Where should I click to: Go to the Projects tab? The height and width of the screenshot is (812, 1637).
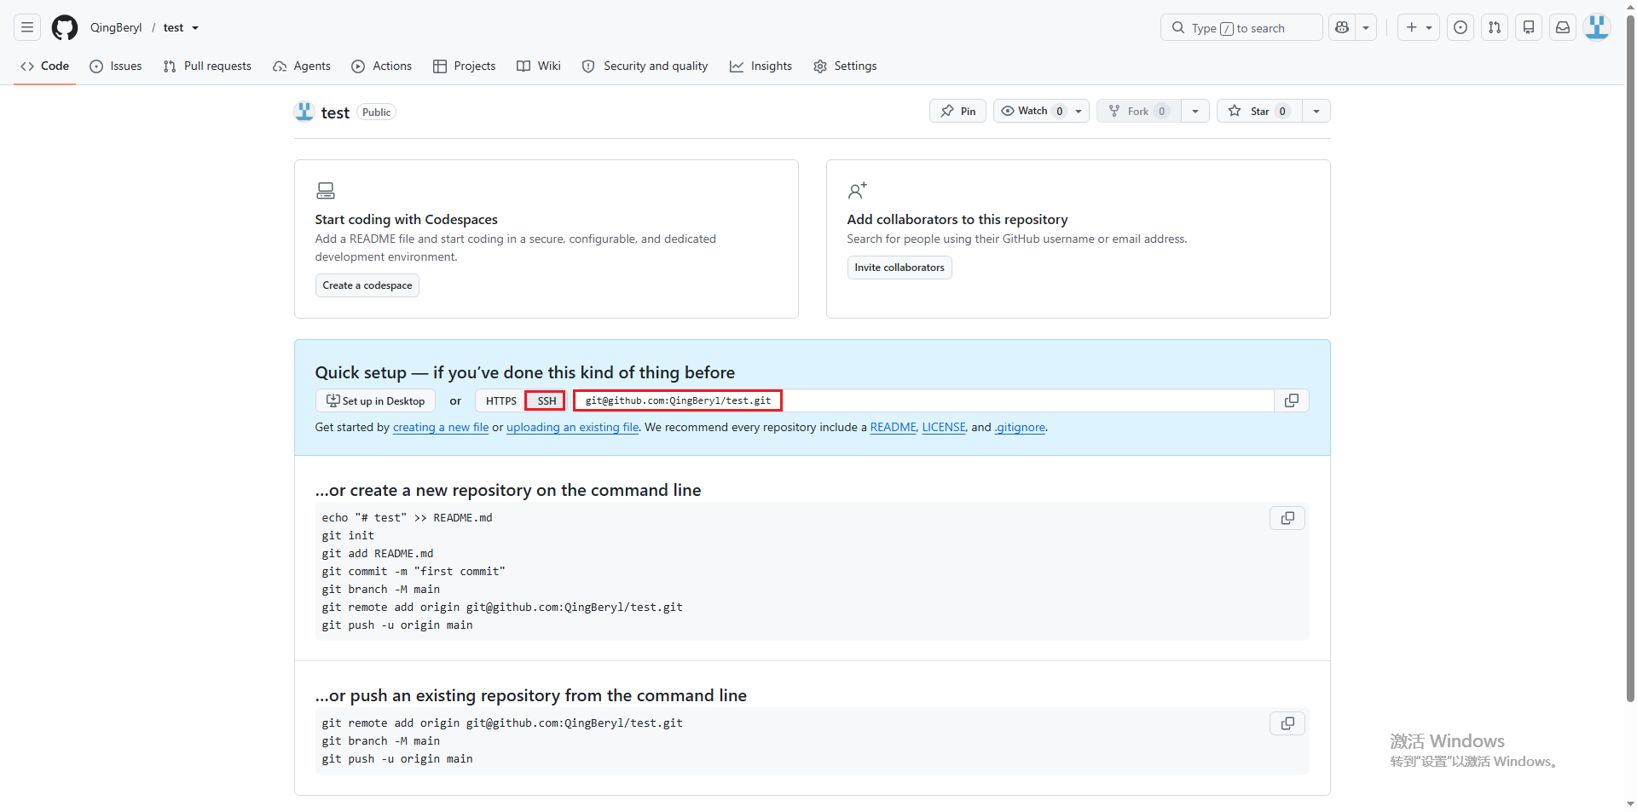pos(465,66)
